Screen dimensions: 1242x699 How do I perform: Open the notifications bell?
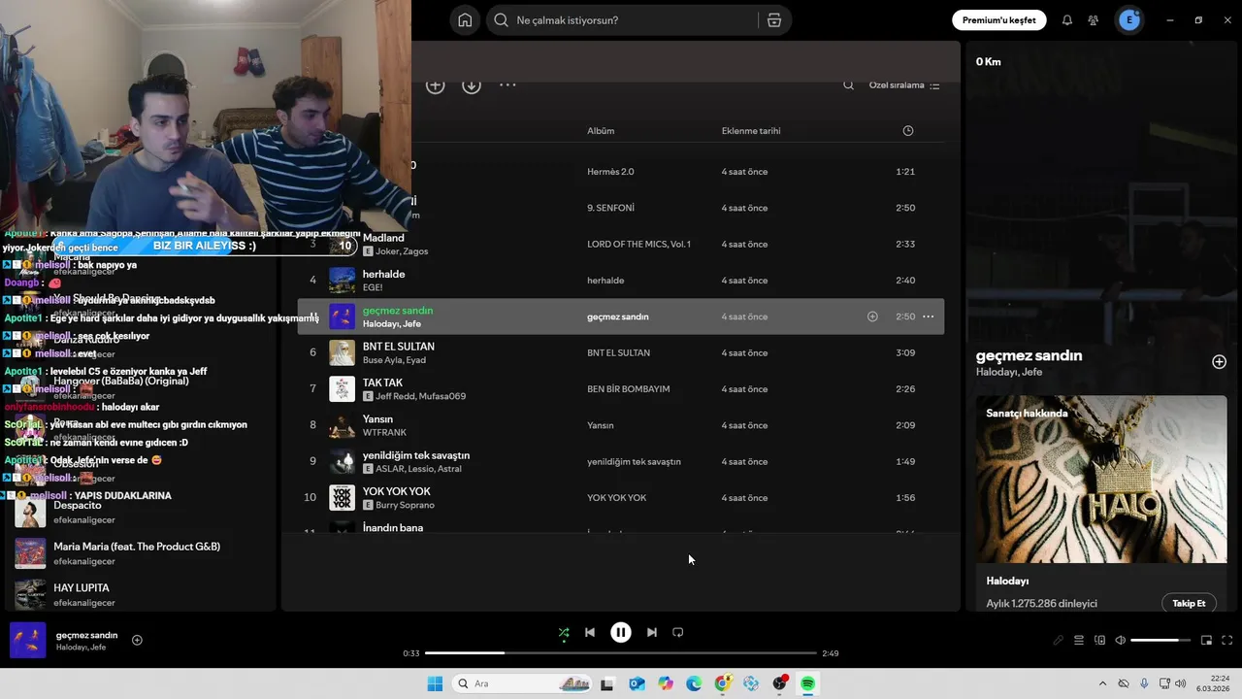click(1067, 20)
